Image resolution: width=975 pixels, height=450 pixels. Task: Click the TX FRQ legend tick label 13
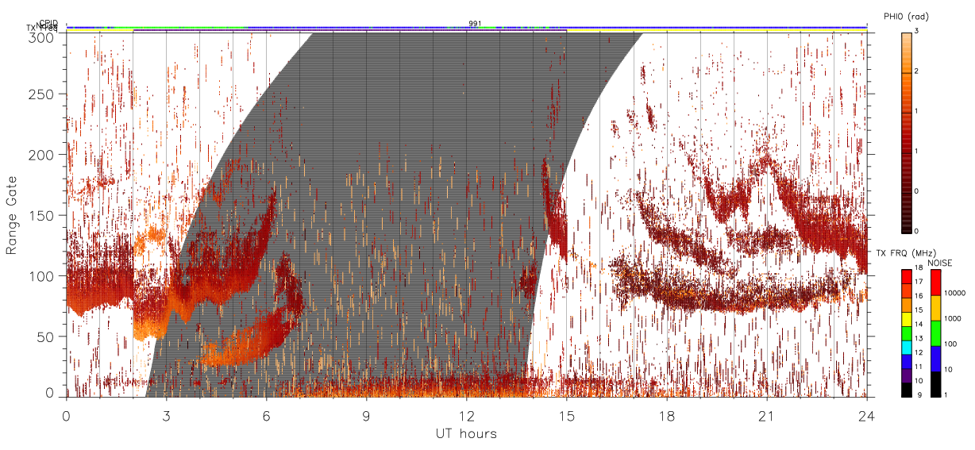[919, 339]
